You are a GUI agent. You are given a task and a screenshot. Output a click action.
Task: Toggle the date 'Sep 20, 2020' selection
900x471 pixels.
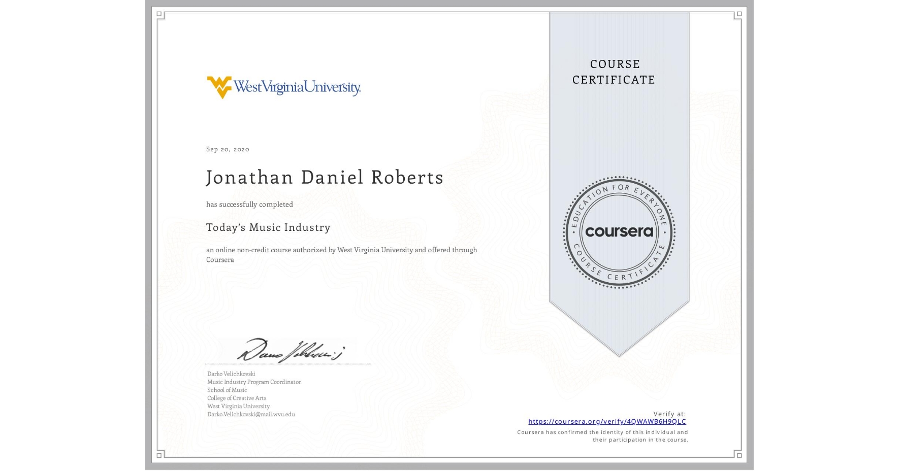point(227,149)
